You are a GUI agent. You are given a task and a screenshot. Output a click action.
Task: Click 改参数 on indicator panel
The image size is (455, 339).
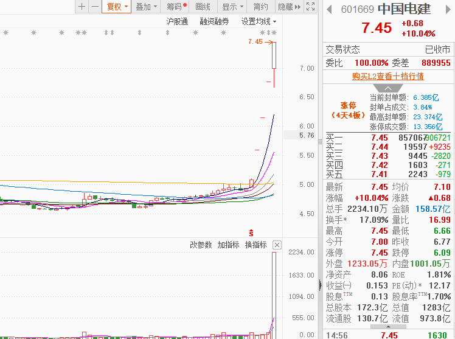pyautogui.click(x=201, y=245)
